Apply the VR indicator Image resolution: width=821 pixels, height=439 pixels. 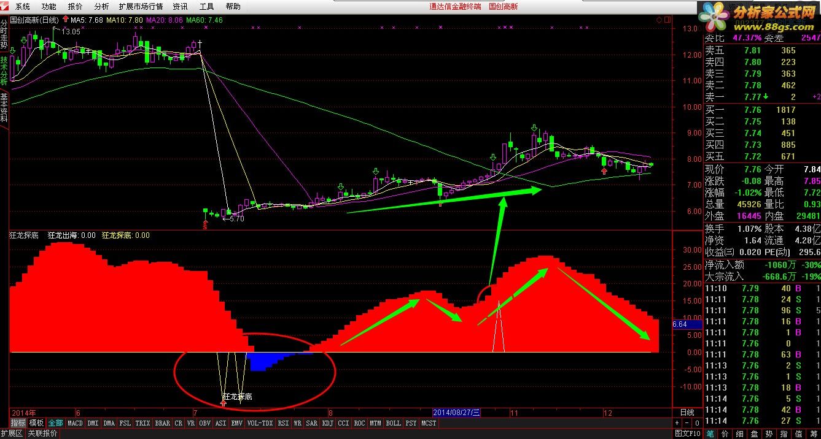coord(191,423)
